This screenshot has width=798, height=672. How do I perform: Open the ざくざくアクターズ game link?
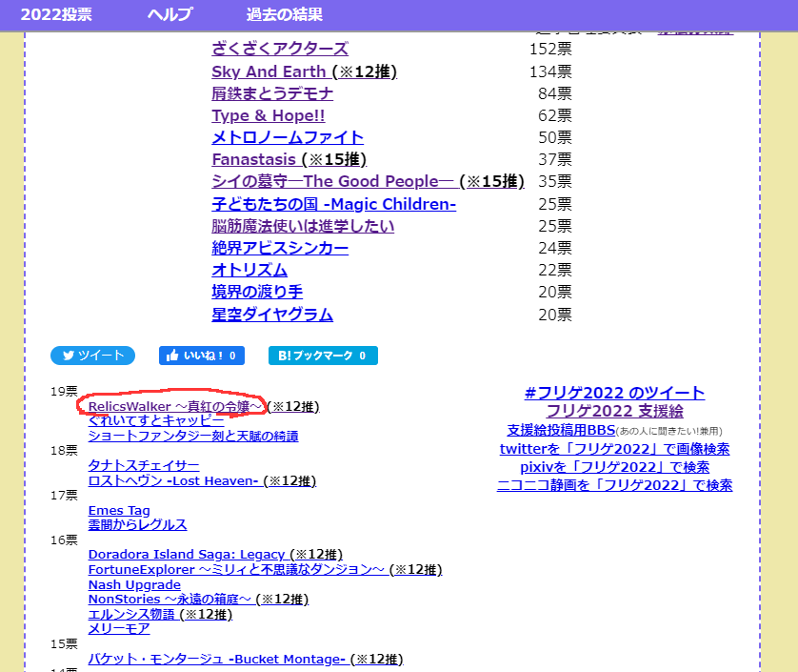tap(280, 49)
